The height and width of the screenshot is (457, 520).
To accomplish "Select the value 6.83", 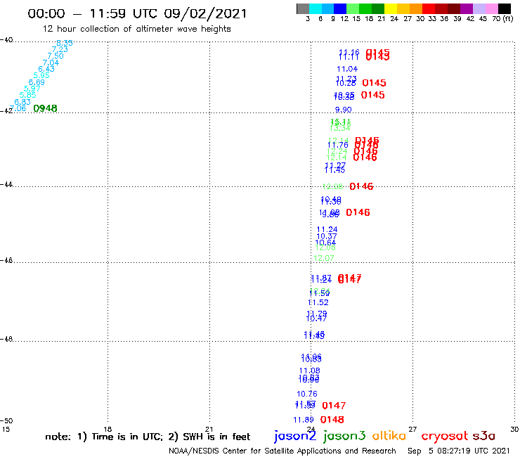I will click(22, 102).
